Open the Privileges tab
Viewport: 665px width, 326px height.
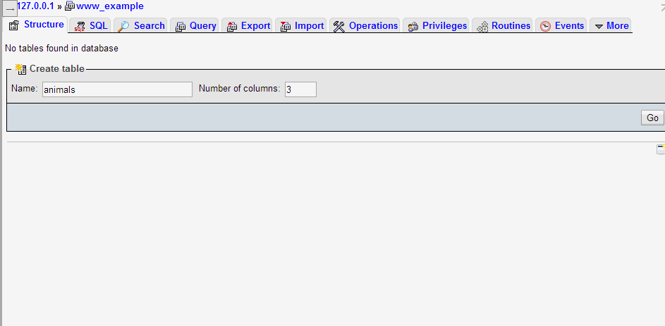[x=437, y=26]
